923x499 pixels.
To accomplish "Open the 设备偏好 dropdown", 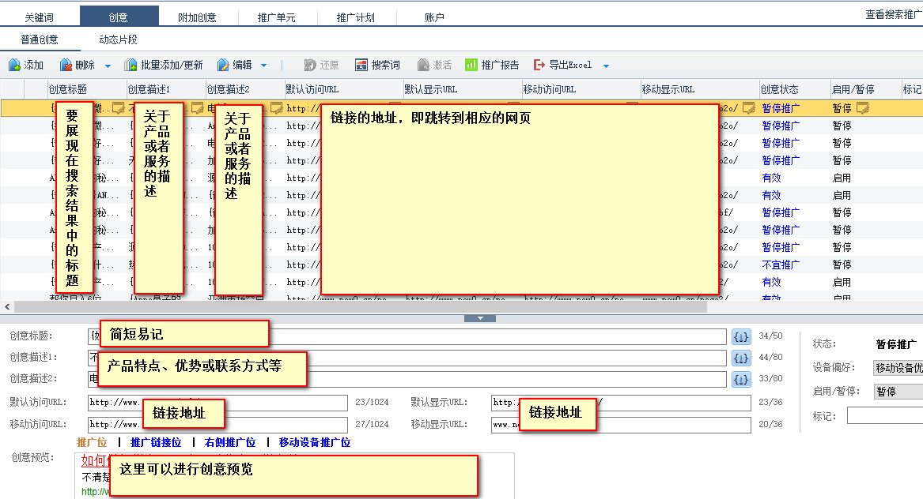I will coord(898,368).
